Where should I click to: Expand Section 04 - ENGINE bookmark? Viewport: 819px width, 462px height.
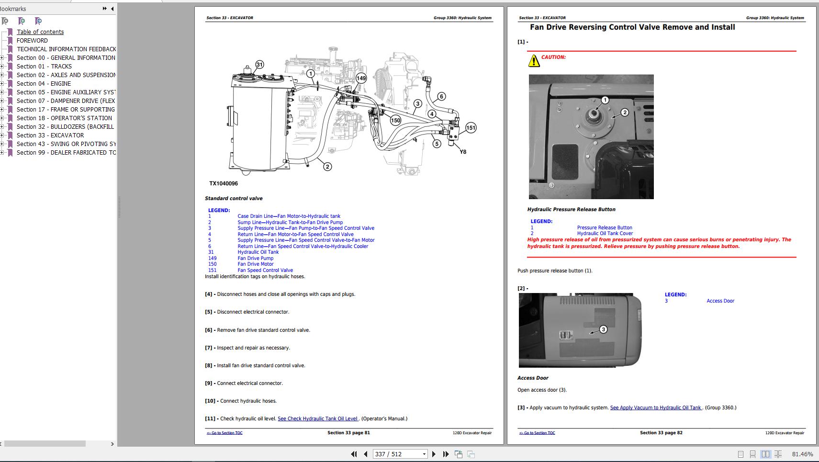click(x=2, y=84)
